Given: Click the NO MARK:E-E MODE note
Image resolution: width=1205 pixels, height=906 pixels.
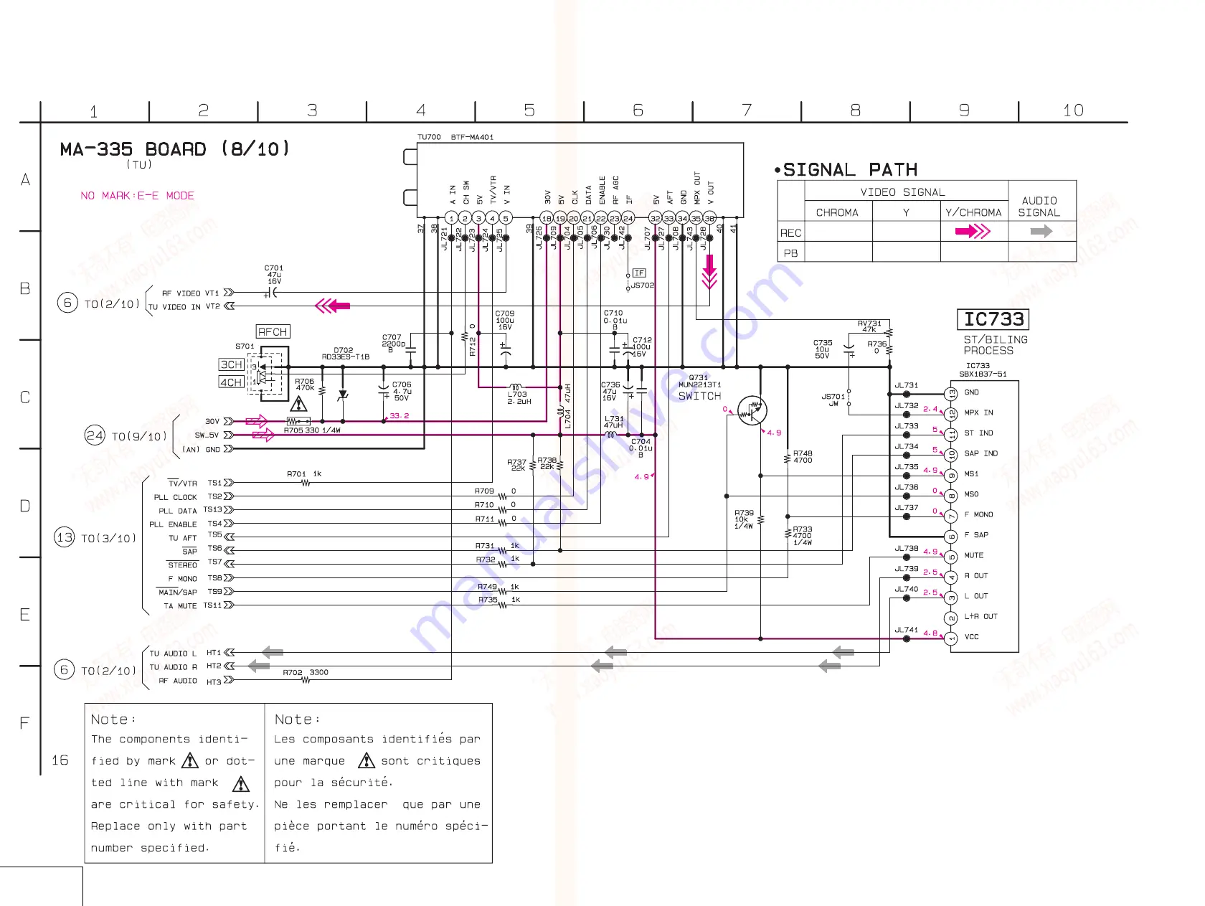Looking at the screenshot, I should (x=137, y=196).
